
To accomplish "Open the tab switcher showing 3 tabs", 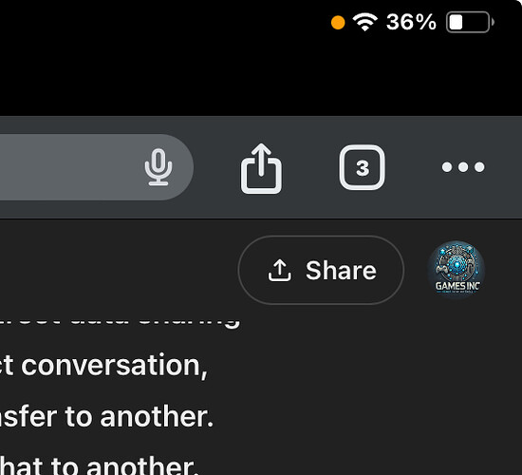I will [x=363, y=167].
